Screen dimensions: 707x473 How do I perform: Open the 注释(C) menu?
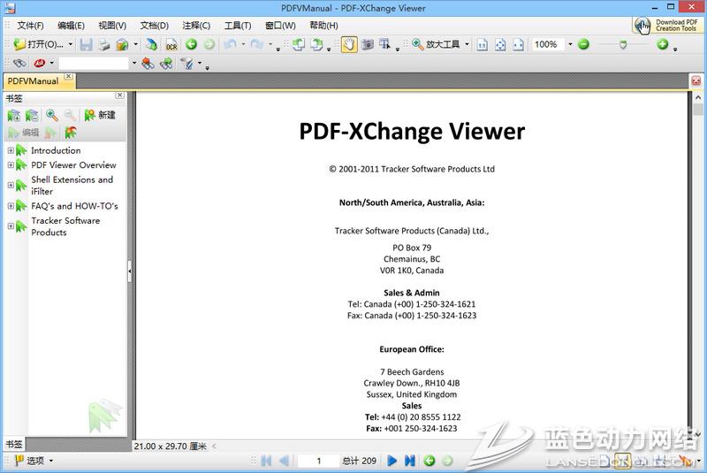pyautogui.click(x=196, y=26)
